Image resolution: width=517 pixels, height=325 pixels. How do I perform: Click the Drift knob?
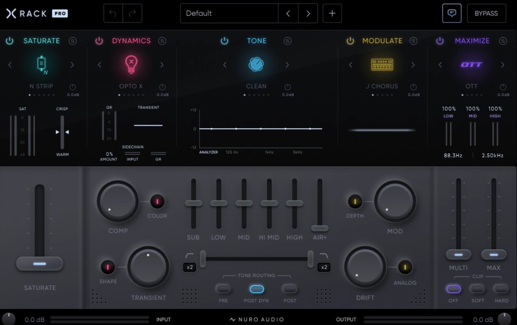pos(365,267)
